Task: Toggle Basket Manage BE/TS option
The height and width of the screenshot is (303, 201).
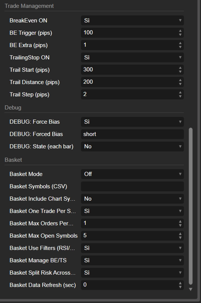Action: tap(132, 260)
